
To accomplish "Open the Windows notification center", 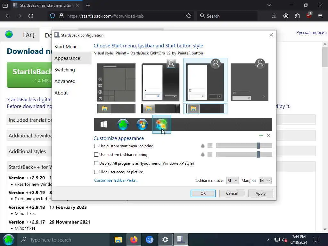I will [x=316, y=240].
